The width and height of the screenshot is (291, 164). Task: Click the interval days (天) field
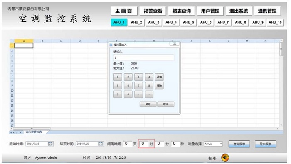click(127, 144)
